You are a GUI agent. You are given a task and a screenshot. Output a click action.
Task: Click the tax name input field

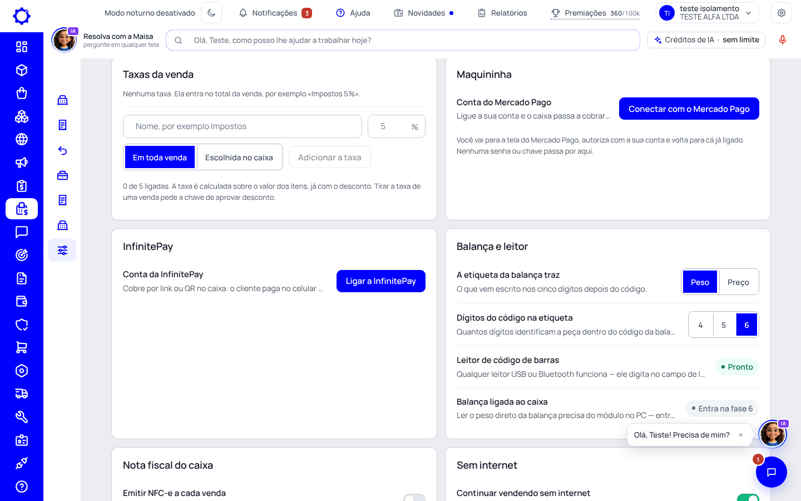(243, 126)
